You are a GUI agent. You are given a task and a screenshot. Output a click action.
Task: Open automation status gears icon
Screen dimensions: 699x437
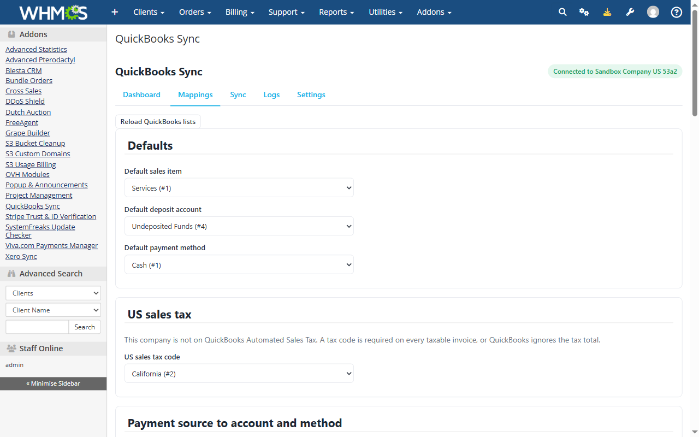pos(584,12)
